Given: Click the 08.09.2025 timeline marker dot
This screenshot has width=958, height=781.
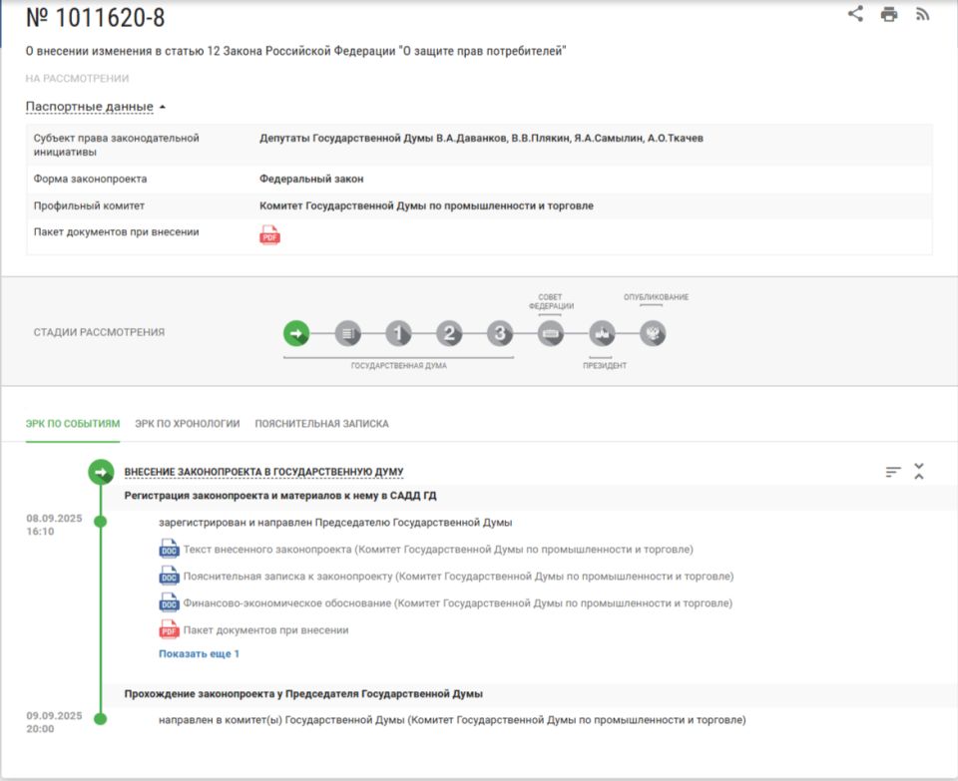Looking at the screenshot, I should coord(100,522).
